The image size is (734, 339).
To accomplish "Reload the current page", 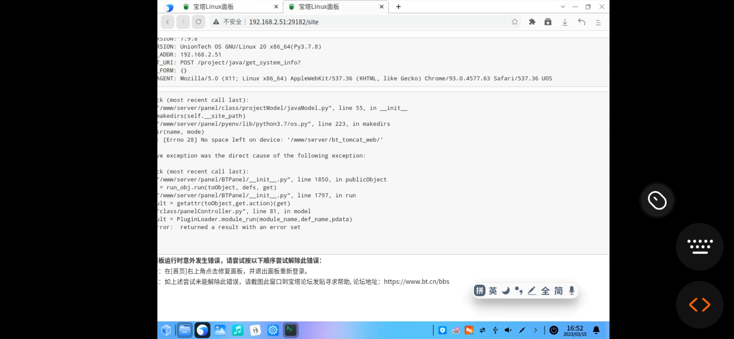I will 198,22.
